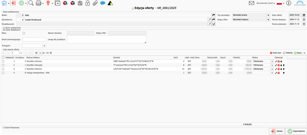Screen dimensions: 307x135
Task: Toggle the Pilne checkbox
Action: click(24, 33)
